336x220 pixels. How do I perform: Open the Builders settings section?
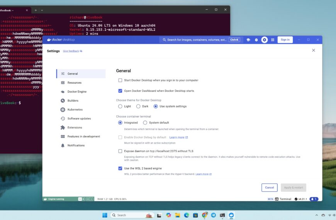[81, 101]
